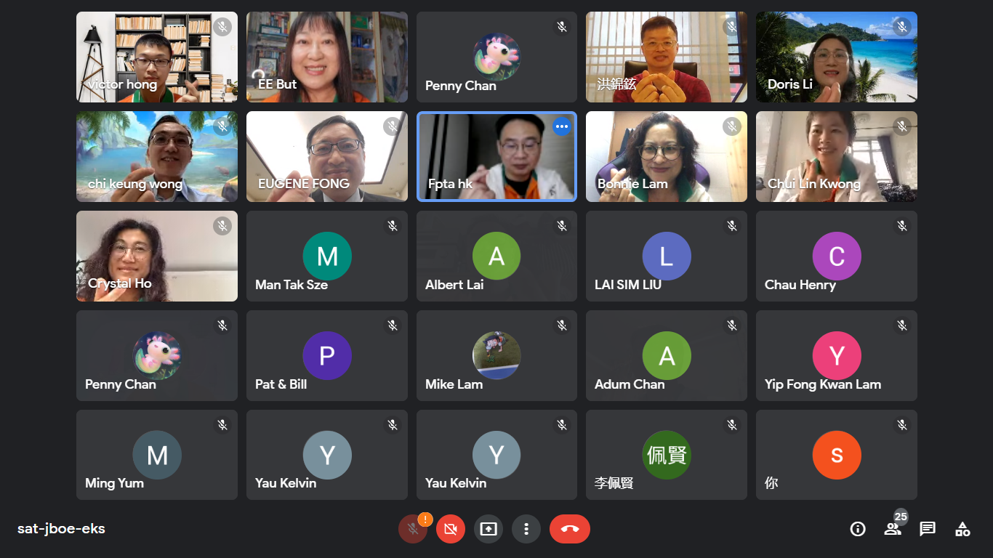Leave call with red hang-up button
Screen dimensions: 993x558
click(570, 529)
